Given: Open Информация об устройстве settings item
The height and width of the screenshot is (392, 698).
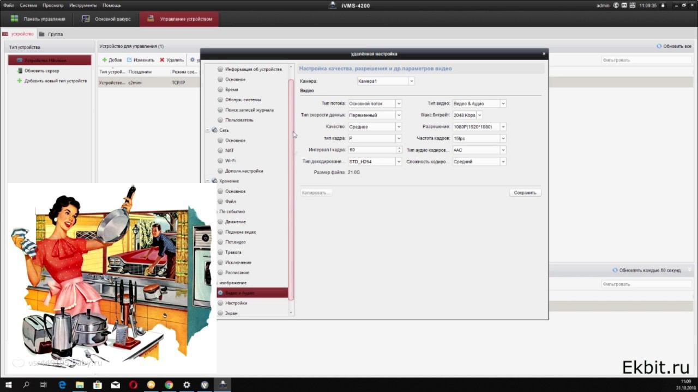Looking at the screenshot, I should click(253, 69).
